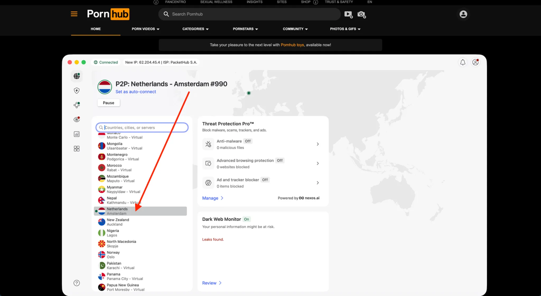Click the Set as auto-connect link

coord(136,92)
